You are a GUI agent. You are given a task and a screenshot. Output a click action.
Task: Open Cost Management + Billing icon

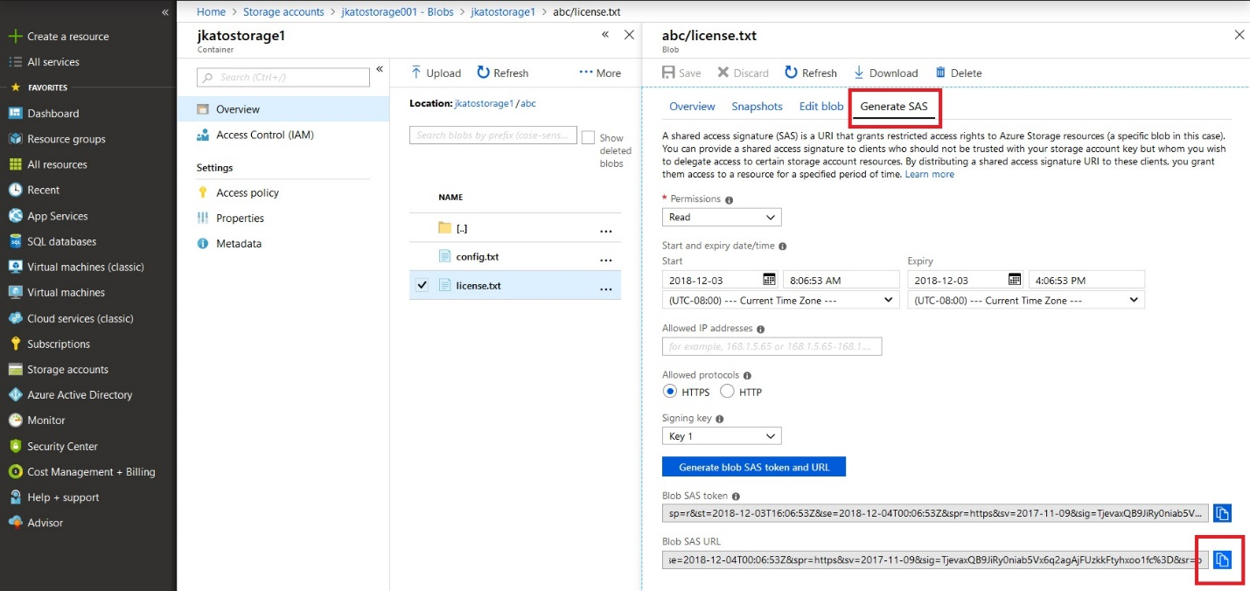tap(15, 471)
